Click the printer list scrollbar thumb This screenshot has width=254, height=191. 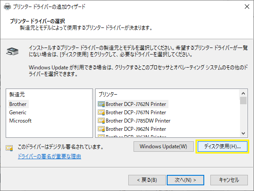point(244,101)
